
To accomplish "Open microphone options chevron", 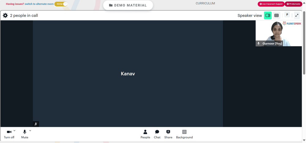I will [30, 130].
